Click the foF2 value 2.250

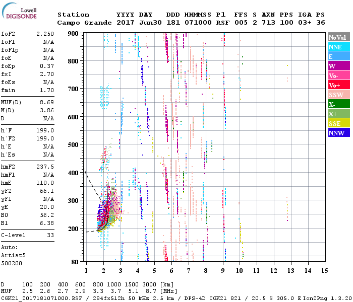click(x=44, y=34)
